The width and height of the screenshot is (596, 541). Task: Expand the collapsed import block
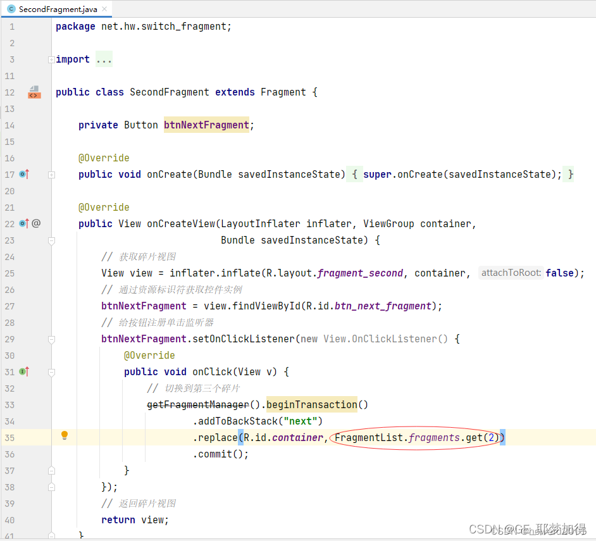tap(51, 59)
